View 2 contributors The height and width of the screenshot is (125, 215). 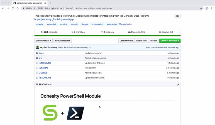coord(136,32)
